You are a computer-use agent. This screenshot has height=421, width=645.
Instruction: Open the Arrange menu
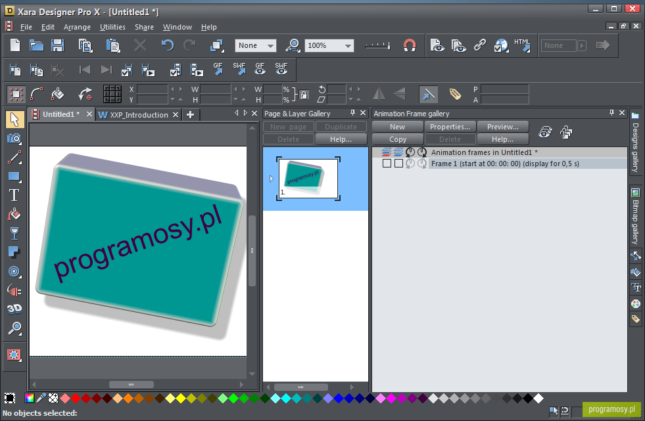click(x=77, y=27)
